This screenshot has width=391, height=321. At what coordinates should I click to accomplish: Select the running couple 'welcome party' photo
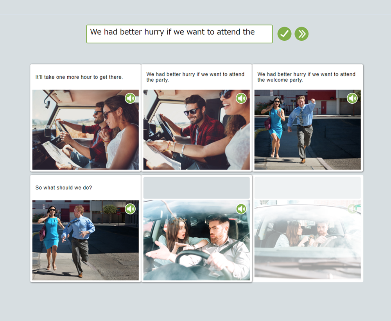coord(307,133)
